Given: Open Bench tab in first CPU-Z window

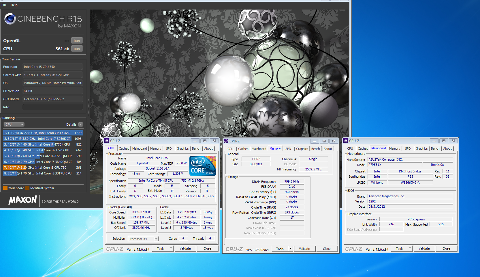Looking at the screenshot, I should click(x=196, y=148).
